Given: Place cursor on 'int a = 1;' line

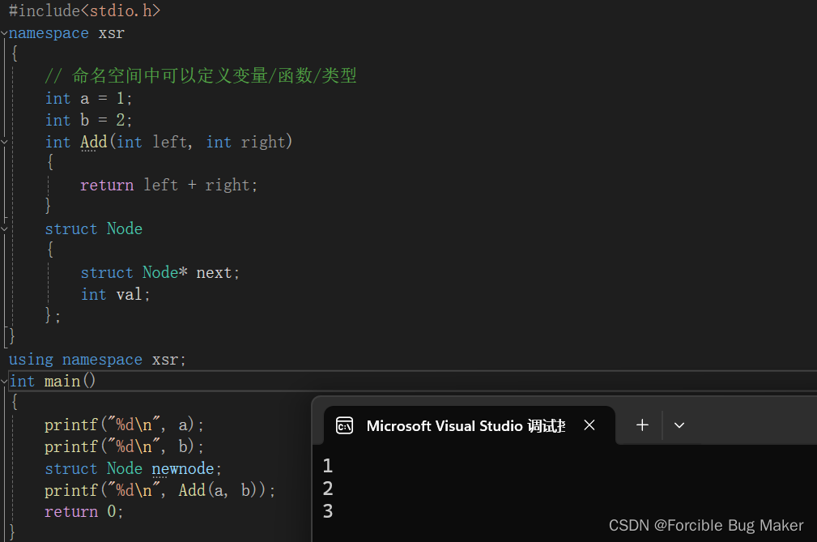Looking at the screenshot, I should (x=88, y=99).
